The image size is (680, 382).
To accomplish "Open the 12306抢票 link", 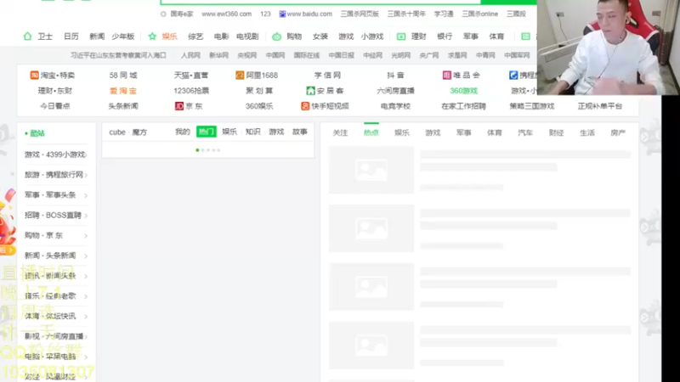I will pos(191,91).
